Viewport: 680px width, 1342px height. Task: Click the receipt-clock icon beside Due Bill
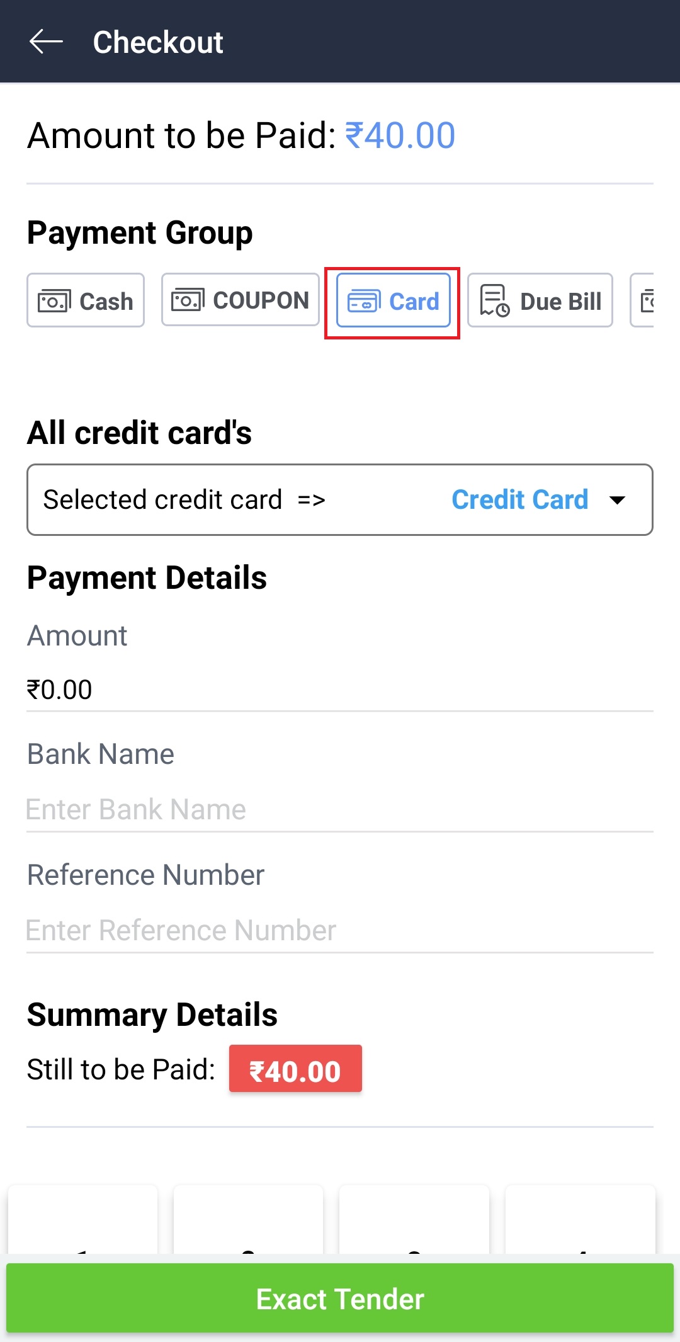494,300
